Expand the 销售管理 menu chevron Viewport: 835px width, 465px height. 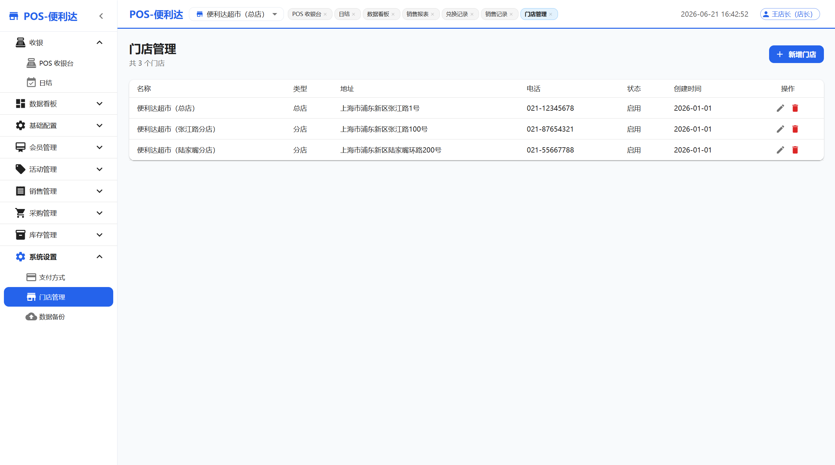coord(100,191)
